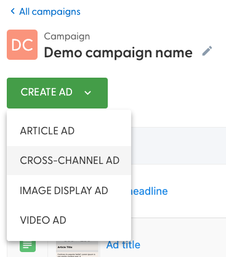Collapse the CREATE AD dropdown button
The height and width of the screenshot is (257, 226).
coord(57,93)
